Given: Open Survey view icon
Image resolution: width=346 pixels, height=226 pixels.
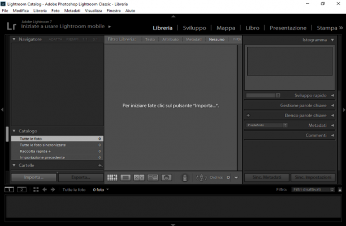Looking at the screenshot, I should click(153, 178).
